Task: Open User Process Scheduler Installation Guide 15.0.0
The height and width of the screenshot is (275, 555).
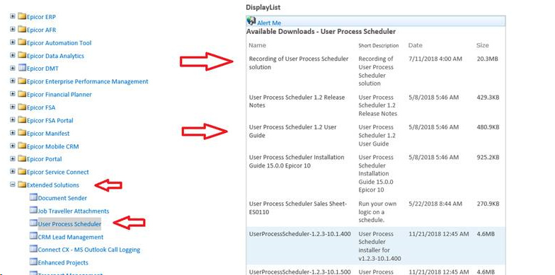Action: pyautogui.click(x=297, y=161)
